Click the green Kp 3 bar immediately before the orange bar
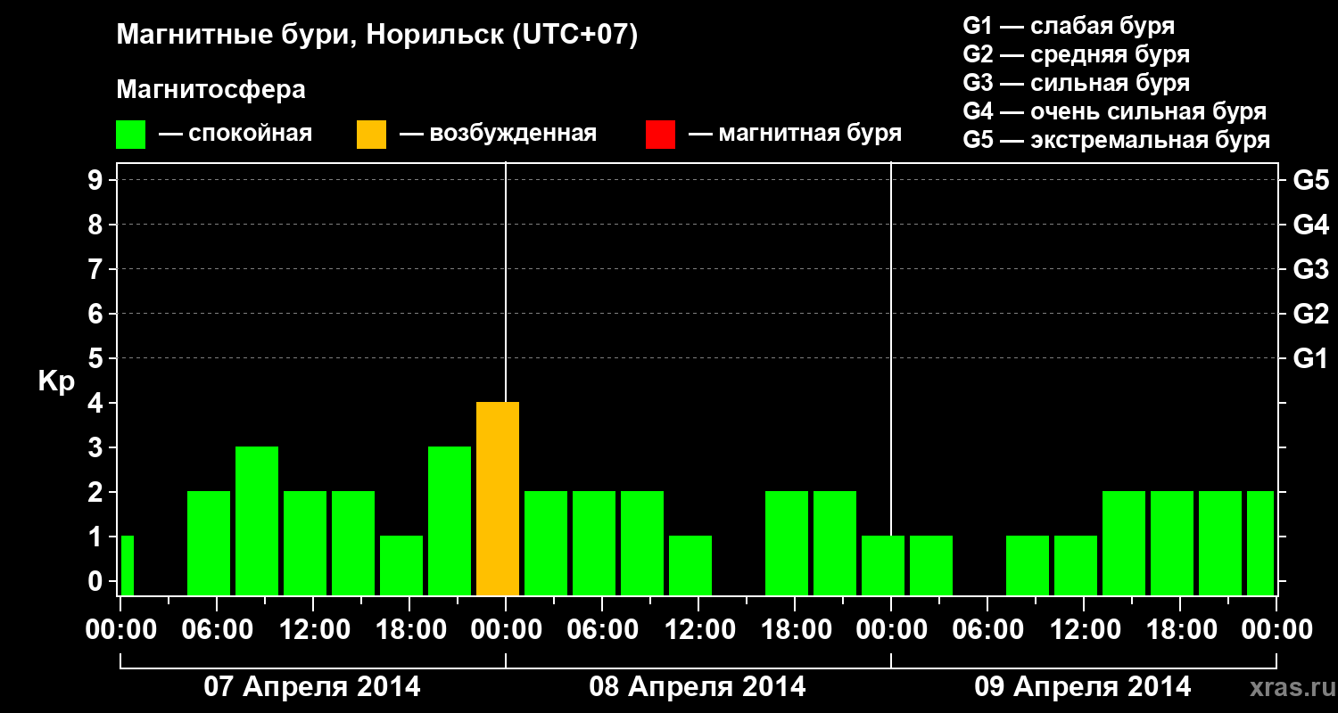Viewport: 1338px width, 713px height. click(450, 521)
